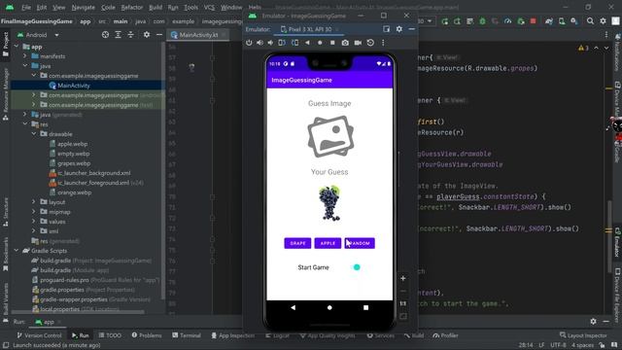Click the red Stop app icon
This screenshot has height=350, width=622.
click(x=534, y=21)
